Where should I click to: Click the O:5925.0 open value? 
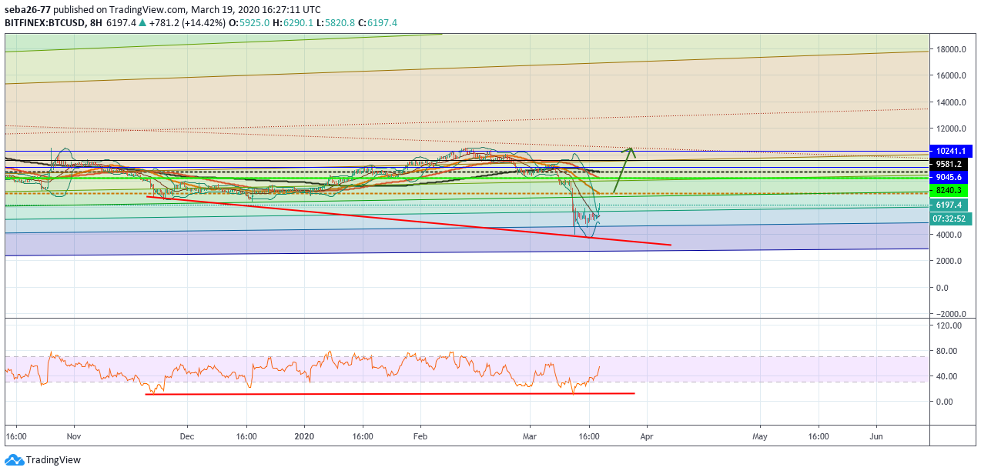(x=250, y=23)
